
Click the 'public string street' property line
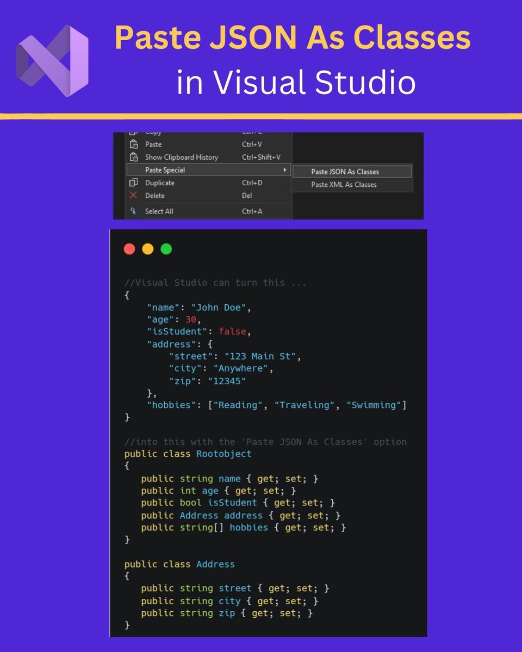pos(235,588)
